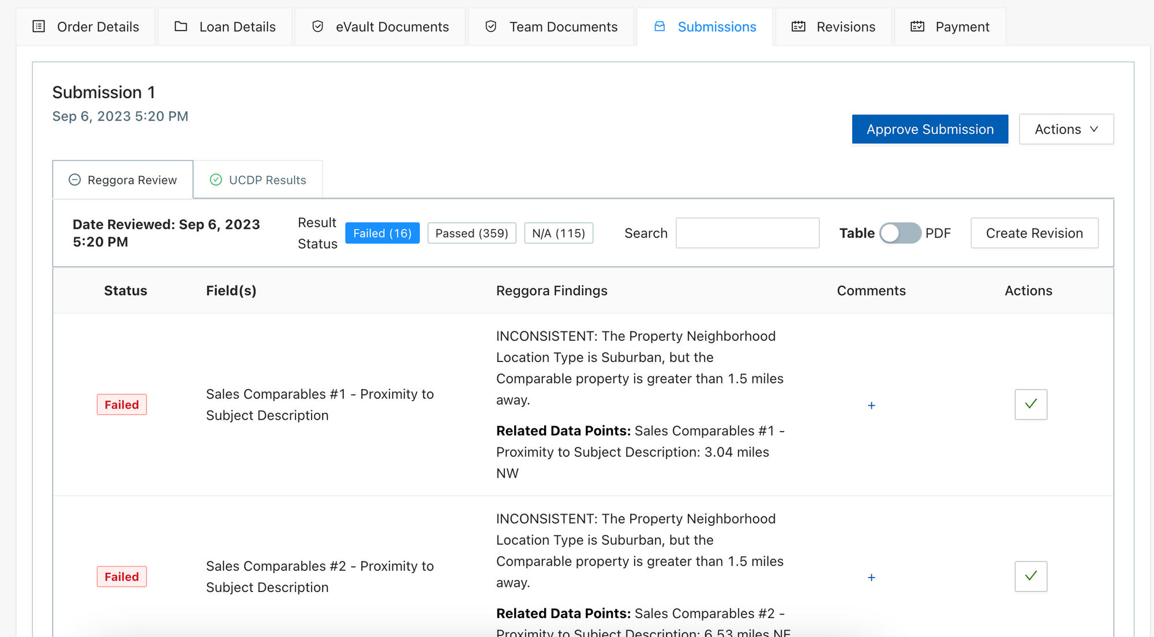Click the eVault Documents shield icon

[317, 26]
